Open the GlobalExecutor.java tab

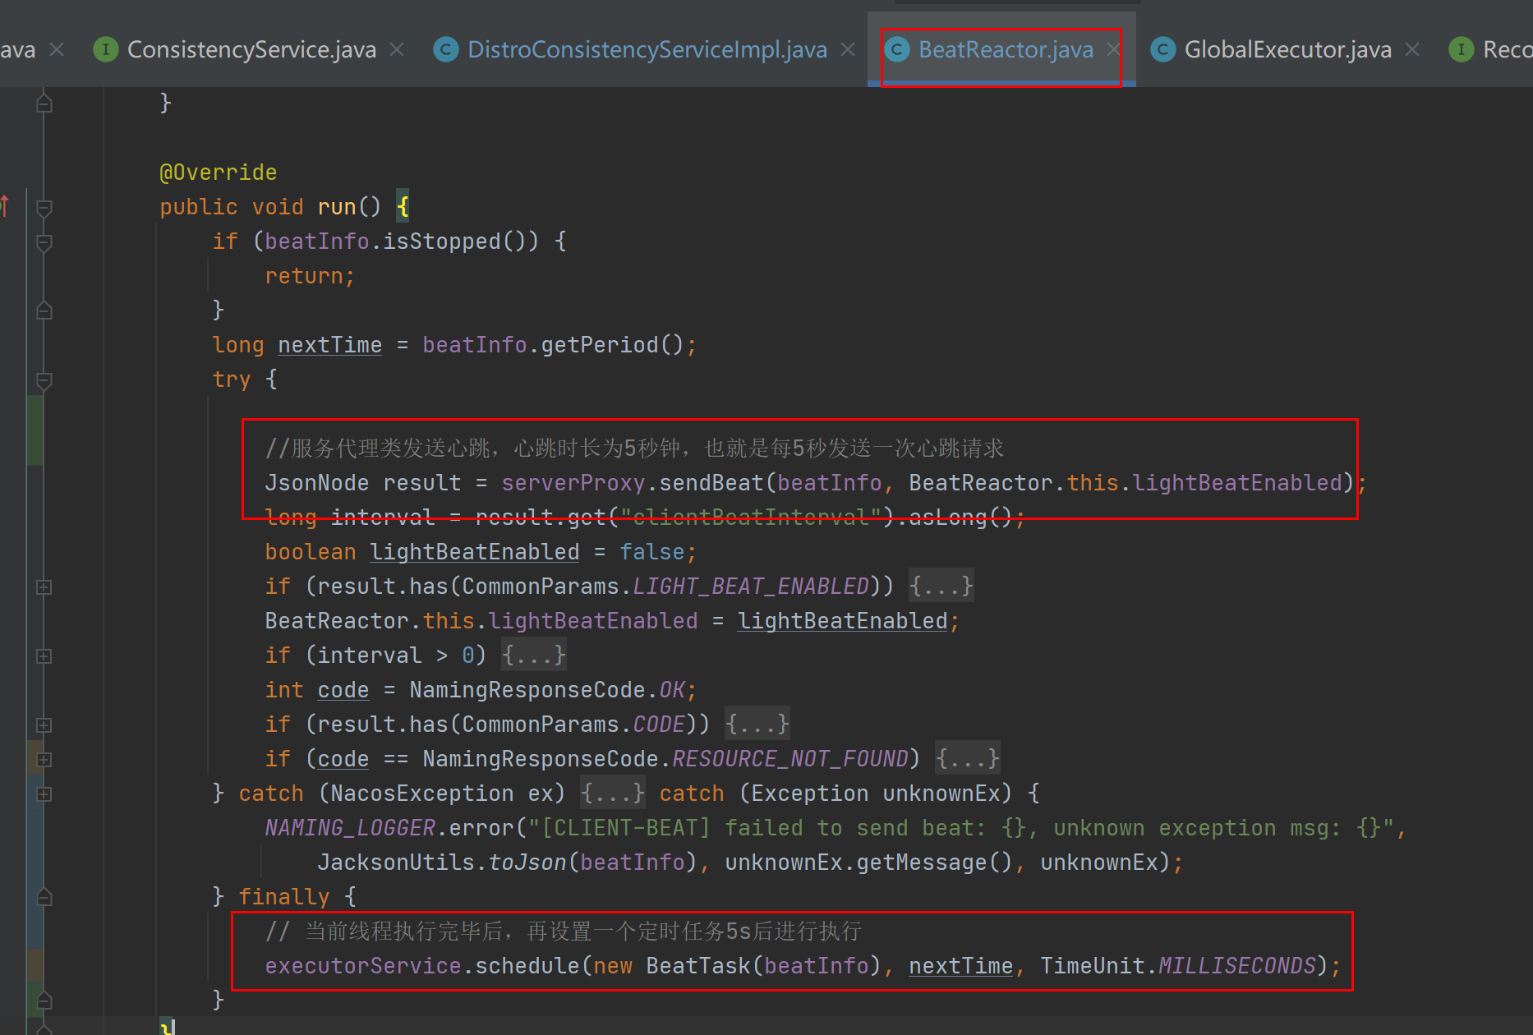(x=1287, y=50)
